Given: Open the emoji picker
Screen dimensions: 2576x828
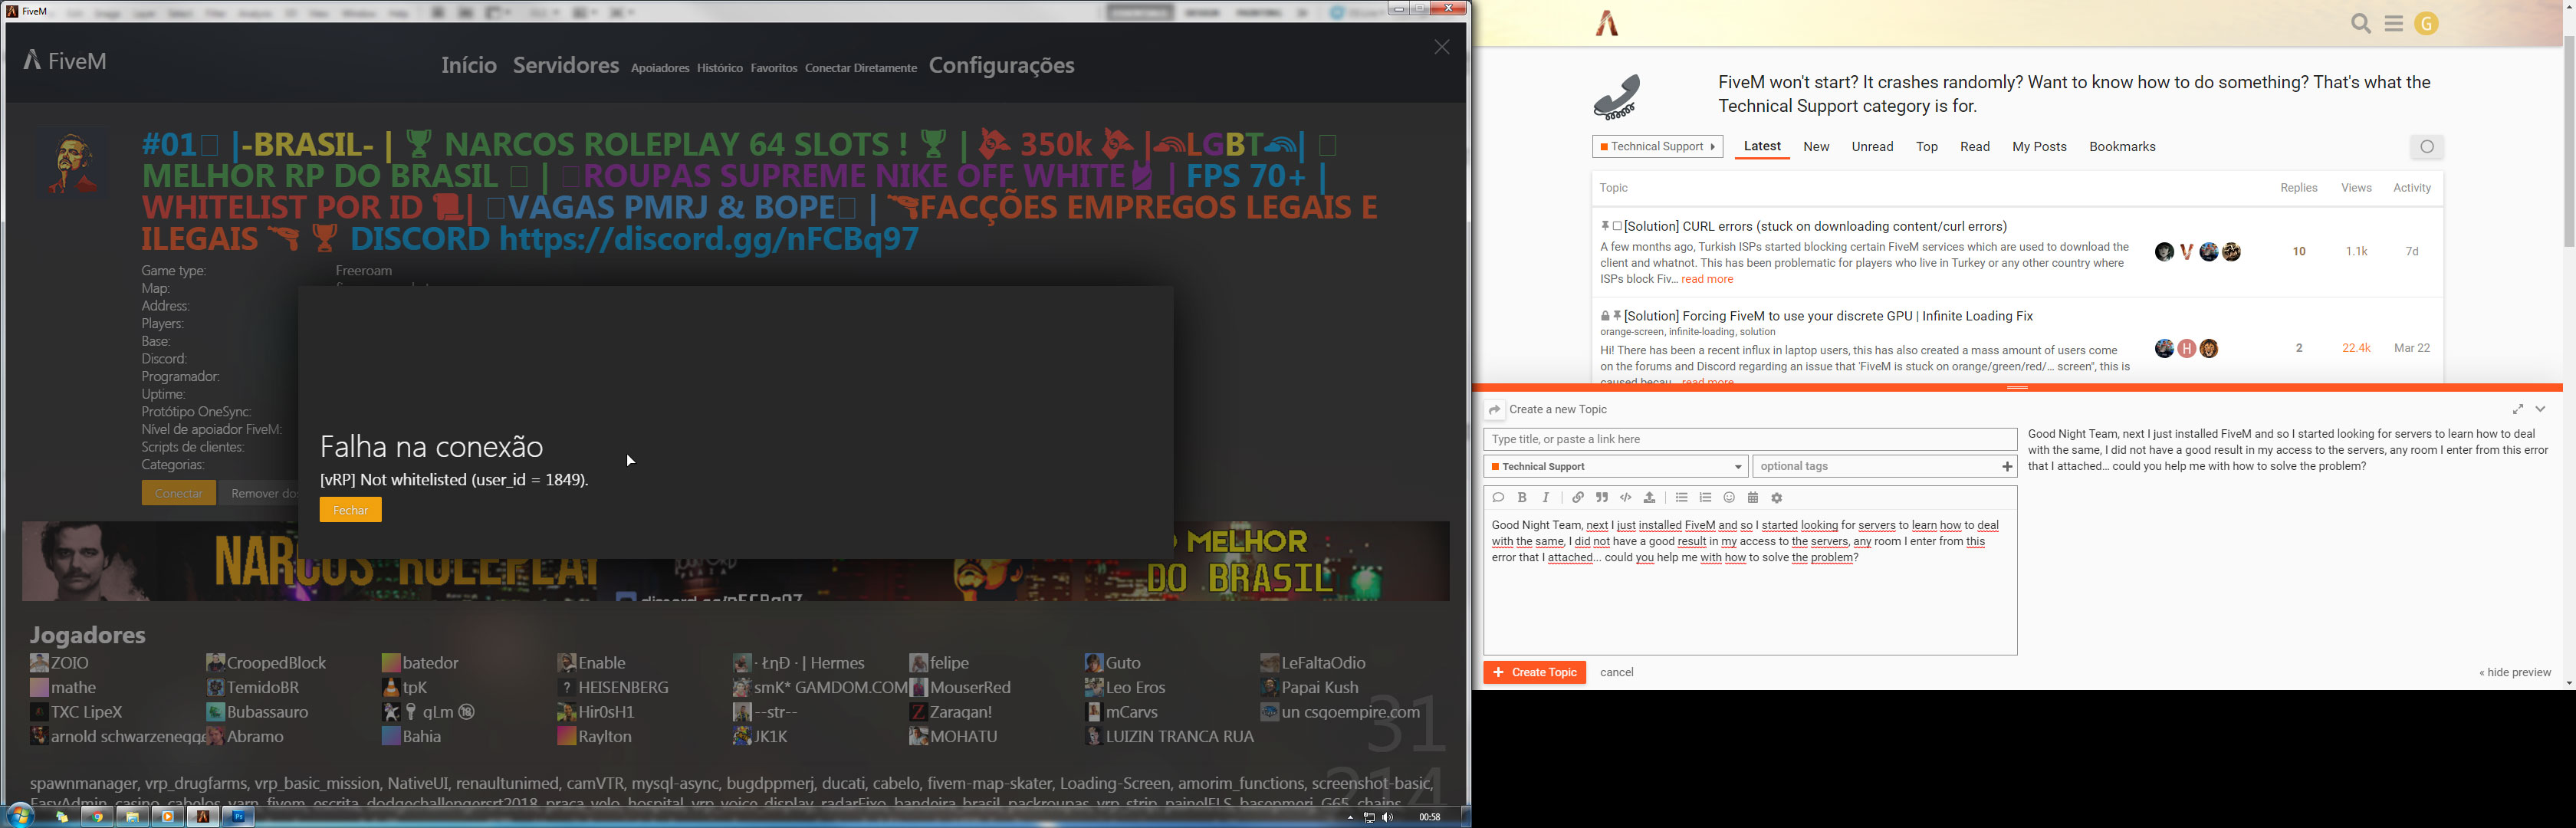Looking at the screenshot, I should [x=1729, y=498].
